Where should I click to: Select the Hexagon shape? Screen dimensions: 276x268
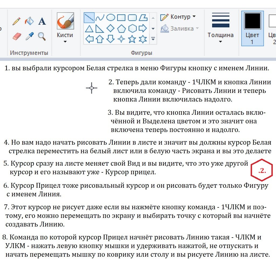point(132,29)
